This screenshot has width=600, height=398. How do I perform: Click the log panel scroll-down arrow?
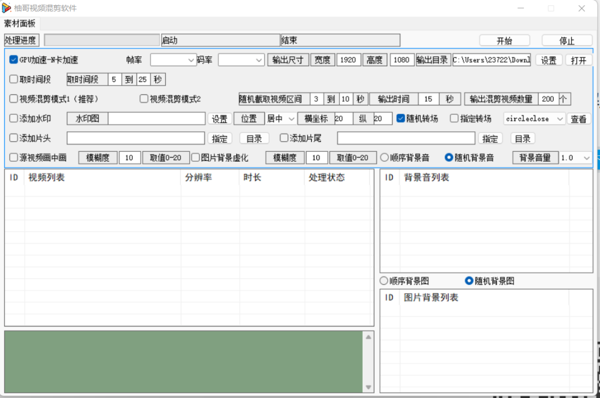(x=369, y=387)
